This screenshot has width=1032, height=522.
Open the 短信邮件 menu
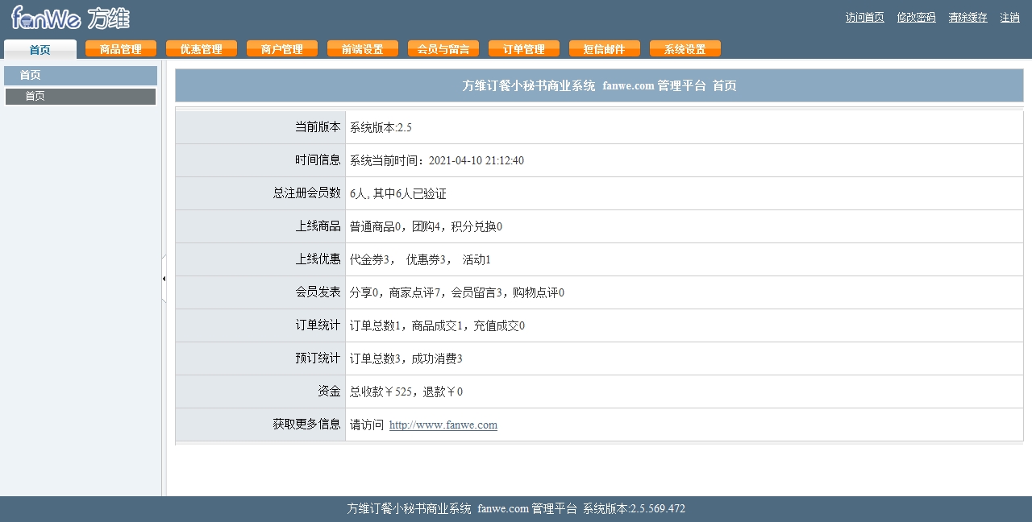click(x=605, y=49)
